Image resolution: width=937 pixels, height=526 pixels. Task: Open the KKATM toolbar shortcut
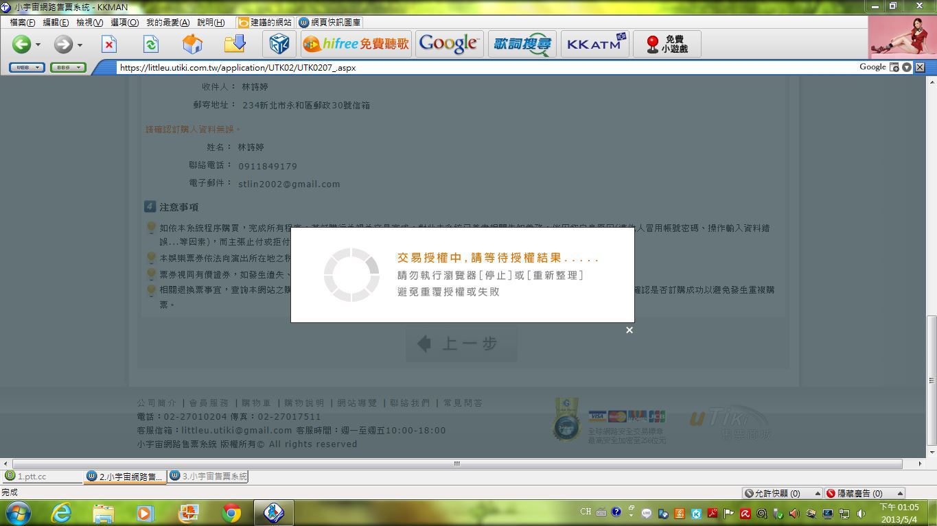[x=596, y=44]
